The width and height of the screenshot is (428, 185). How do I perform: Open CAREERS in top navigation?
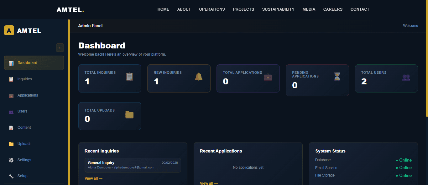point(333,9)
